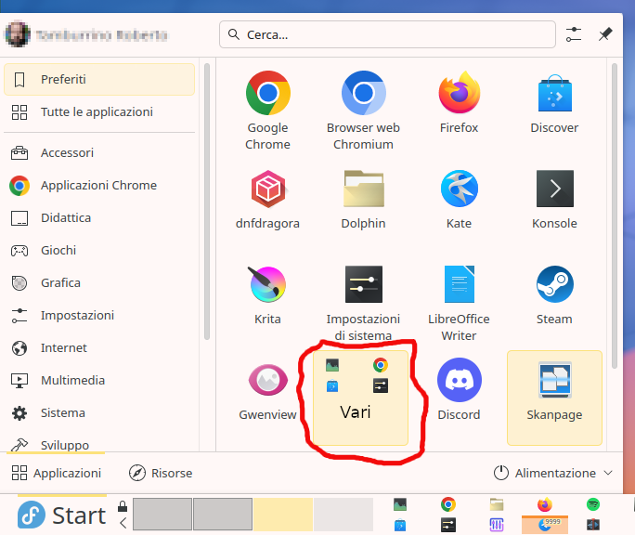Select the Impostazioni category
This screenshot has width=635, height=535.
coord(99,315)
